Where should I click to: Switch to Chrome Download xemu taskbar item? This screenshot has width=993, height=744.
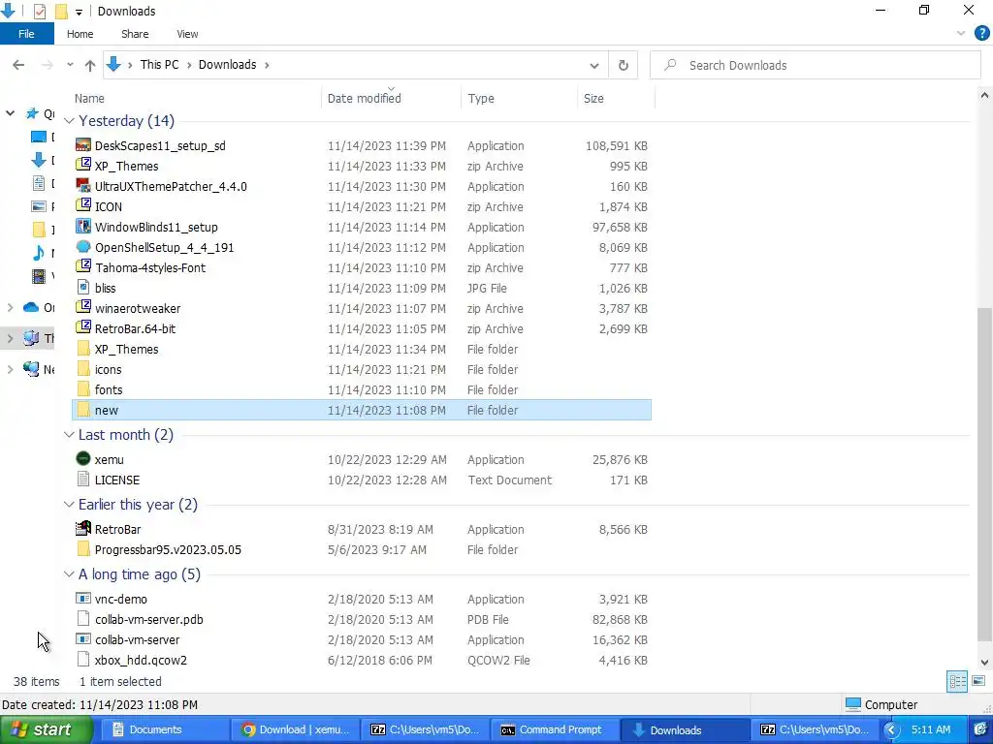pyautogui.click(x=296, y=729)
